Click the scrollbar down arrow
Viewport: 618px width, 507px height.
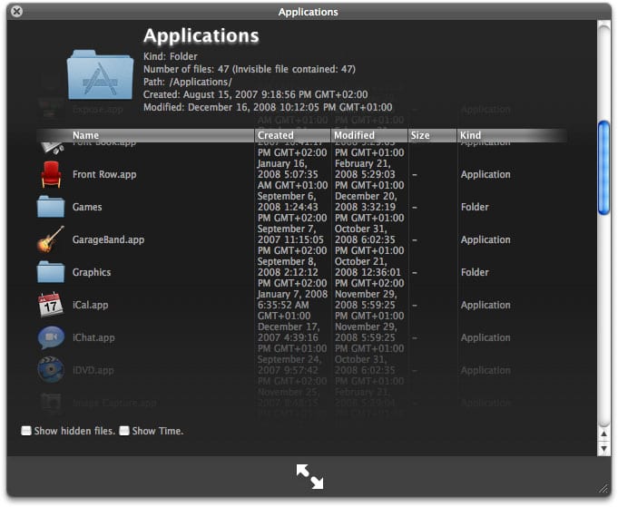603,448
